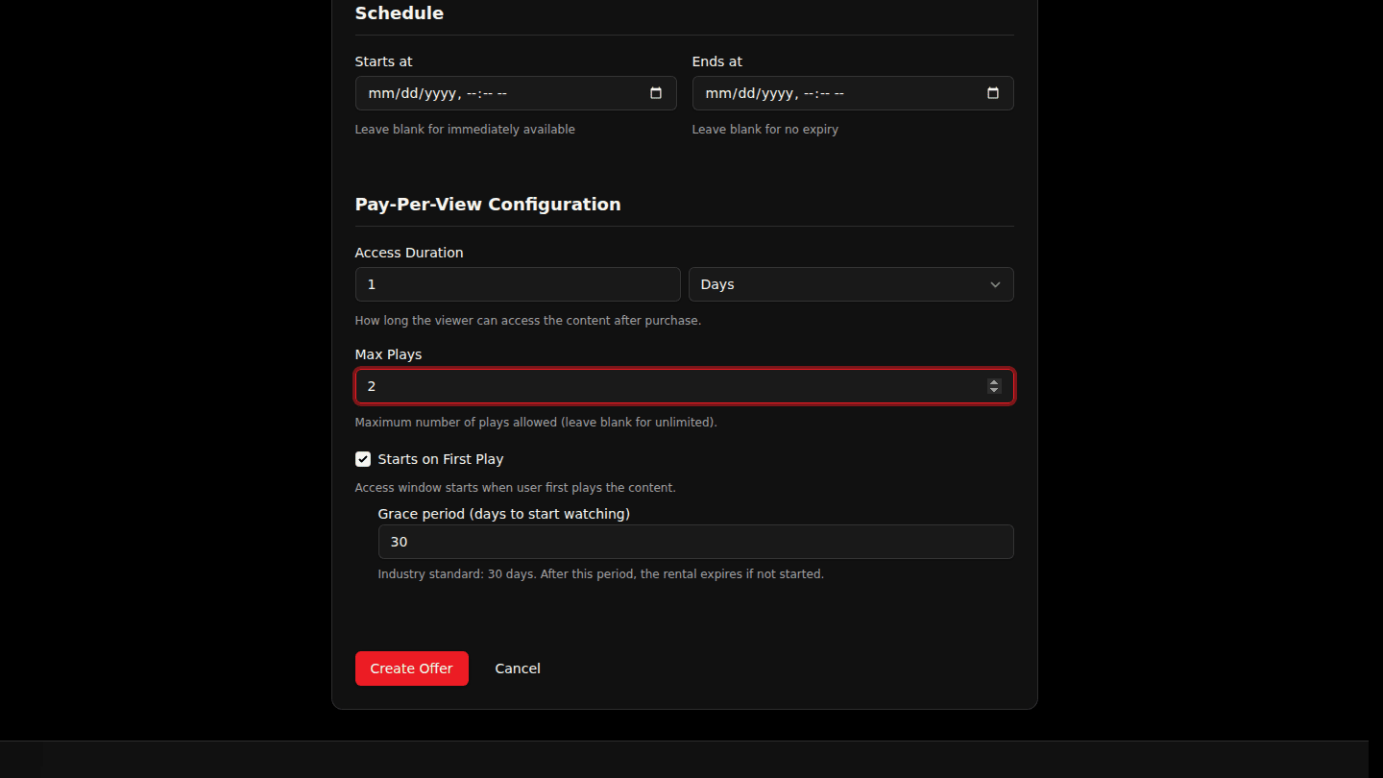Increase Max Plays with the up arrow
The height and width of the screenshot is (778, 1383).
pyautogui.click(x=994, y=382)
